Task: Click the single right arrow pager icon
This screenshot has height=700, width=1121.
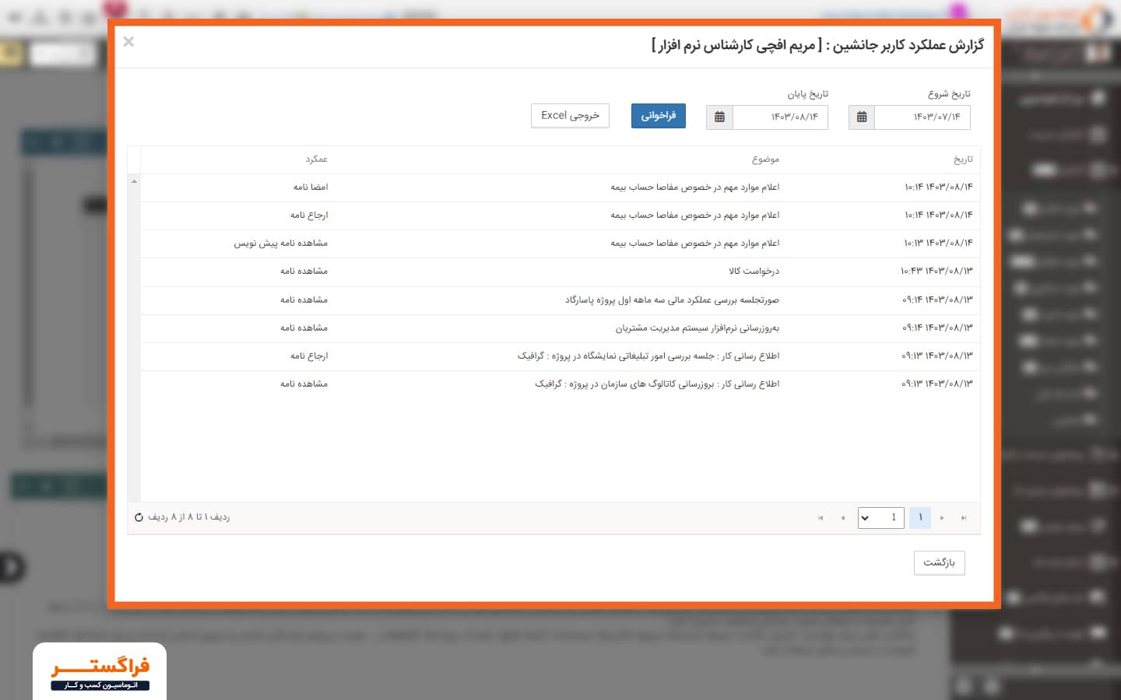Action: tap(942, 518)
